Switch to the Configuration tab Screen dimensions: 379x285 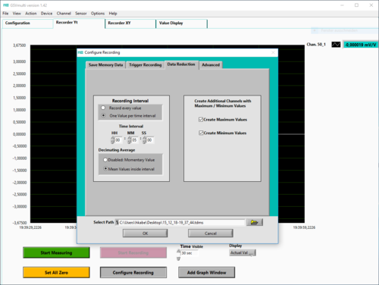(x=27, y=23)
